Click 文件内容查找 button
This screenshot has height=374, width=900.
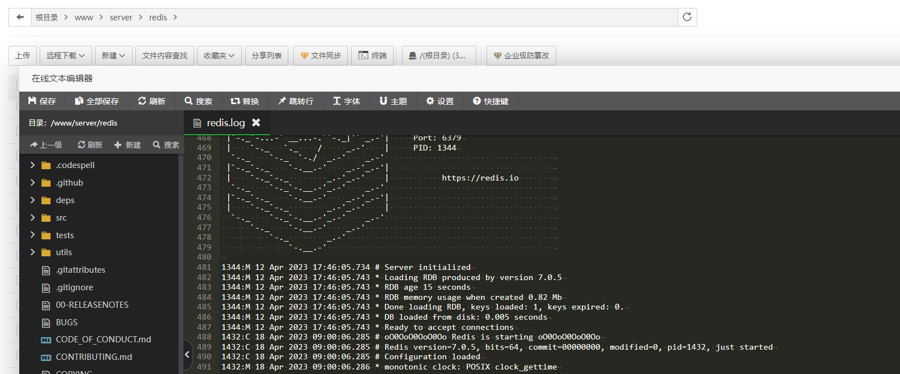[165, 55]
